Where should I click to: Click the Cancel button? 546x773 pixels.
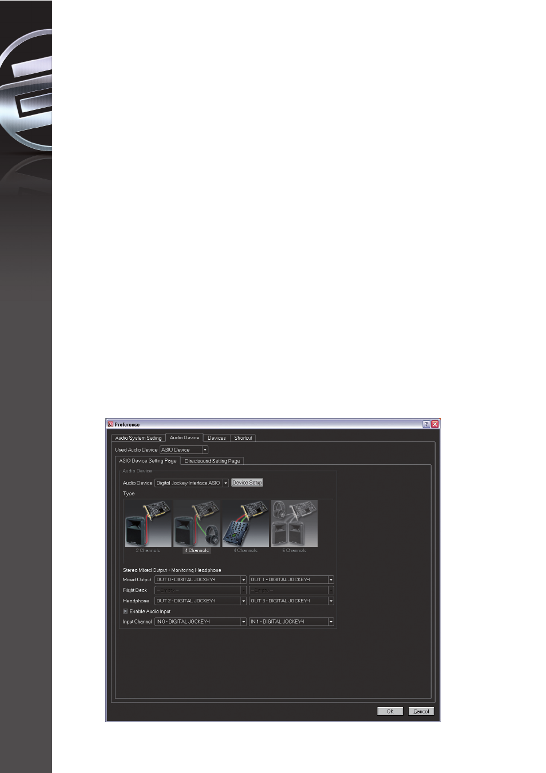tap(421, 711)
